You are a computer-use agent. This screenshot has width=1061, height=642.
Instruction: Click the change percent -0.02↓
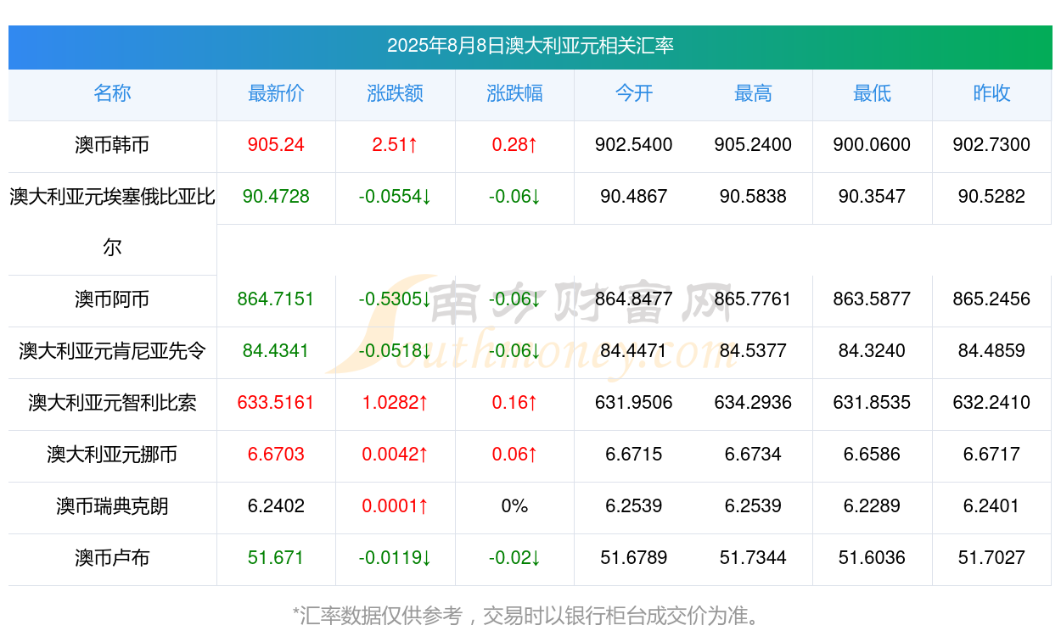pyautogui.click(x=514, y=558)
